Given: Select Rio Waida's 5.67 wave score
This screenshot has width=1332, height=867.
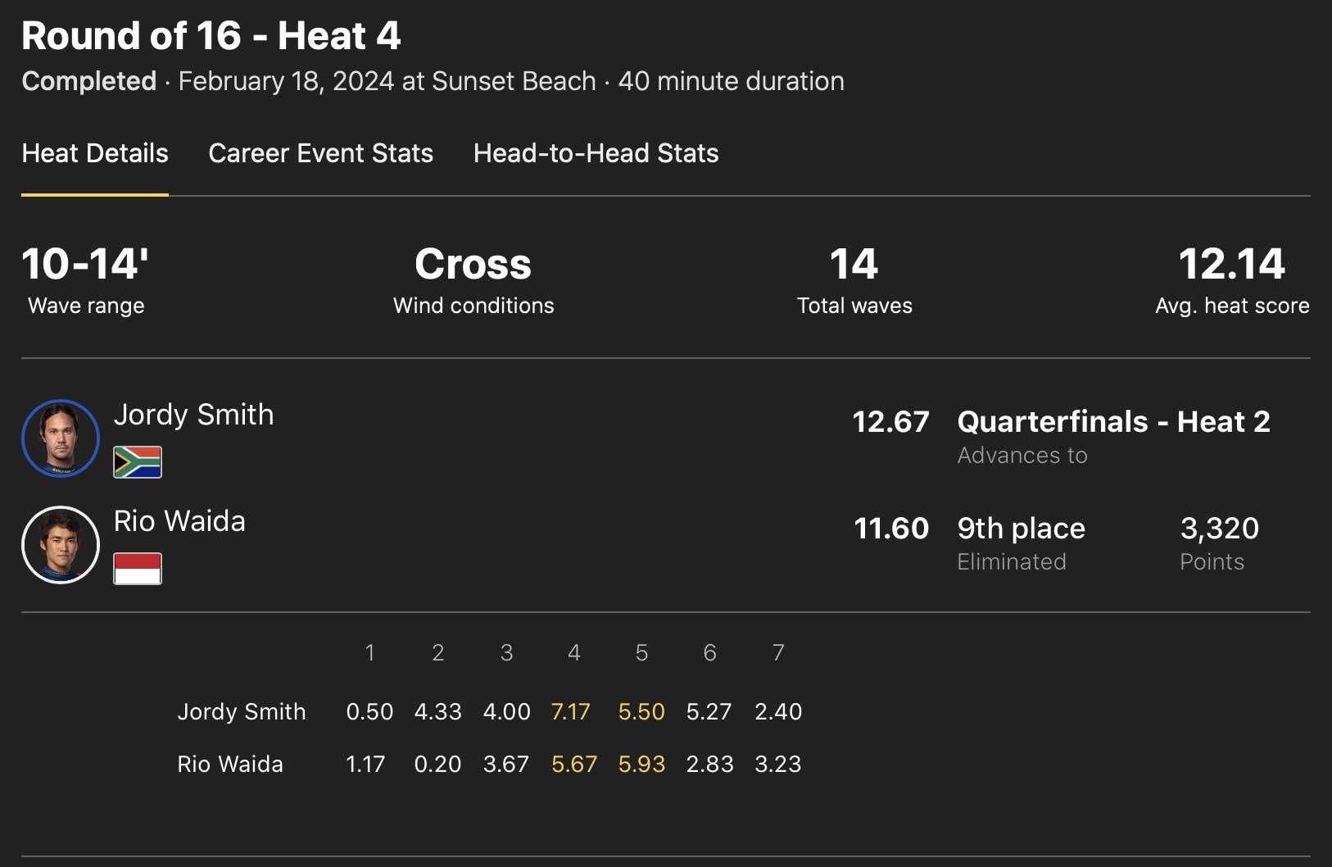Looking at the screenshot, I should 574,764.
